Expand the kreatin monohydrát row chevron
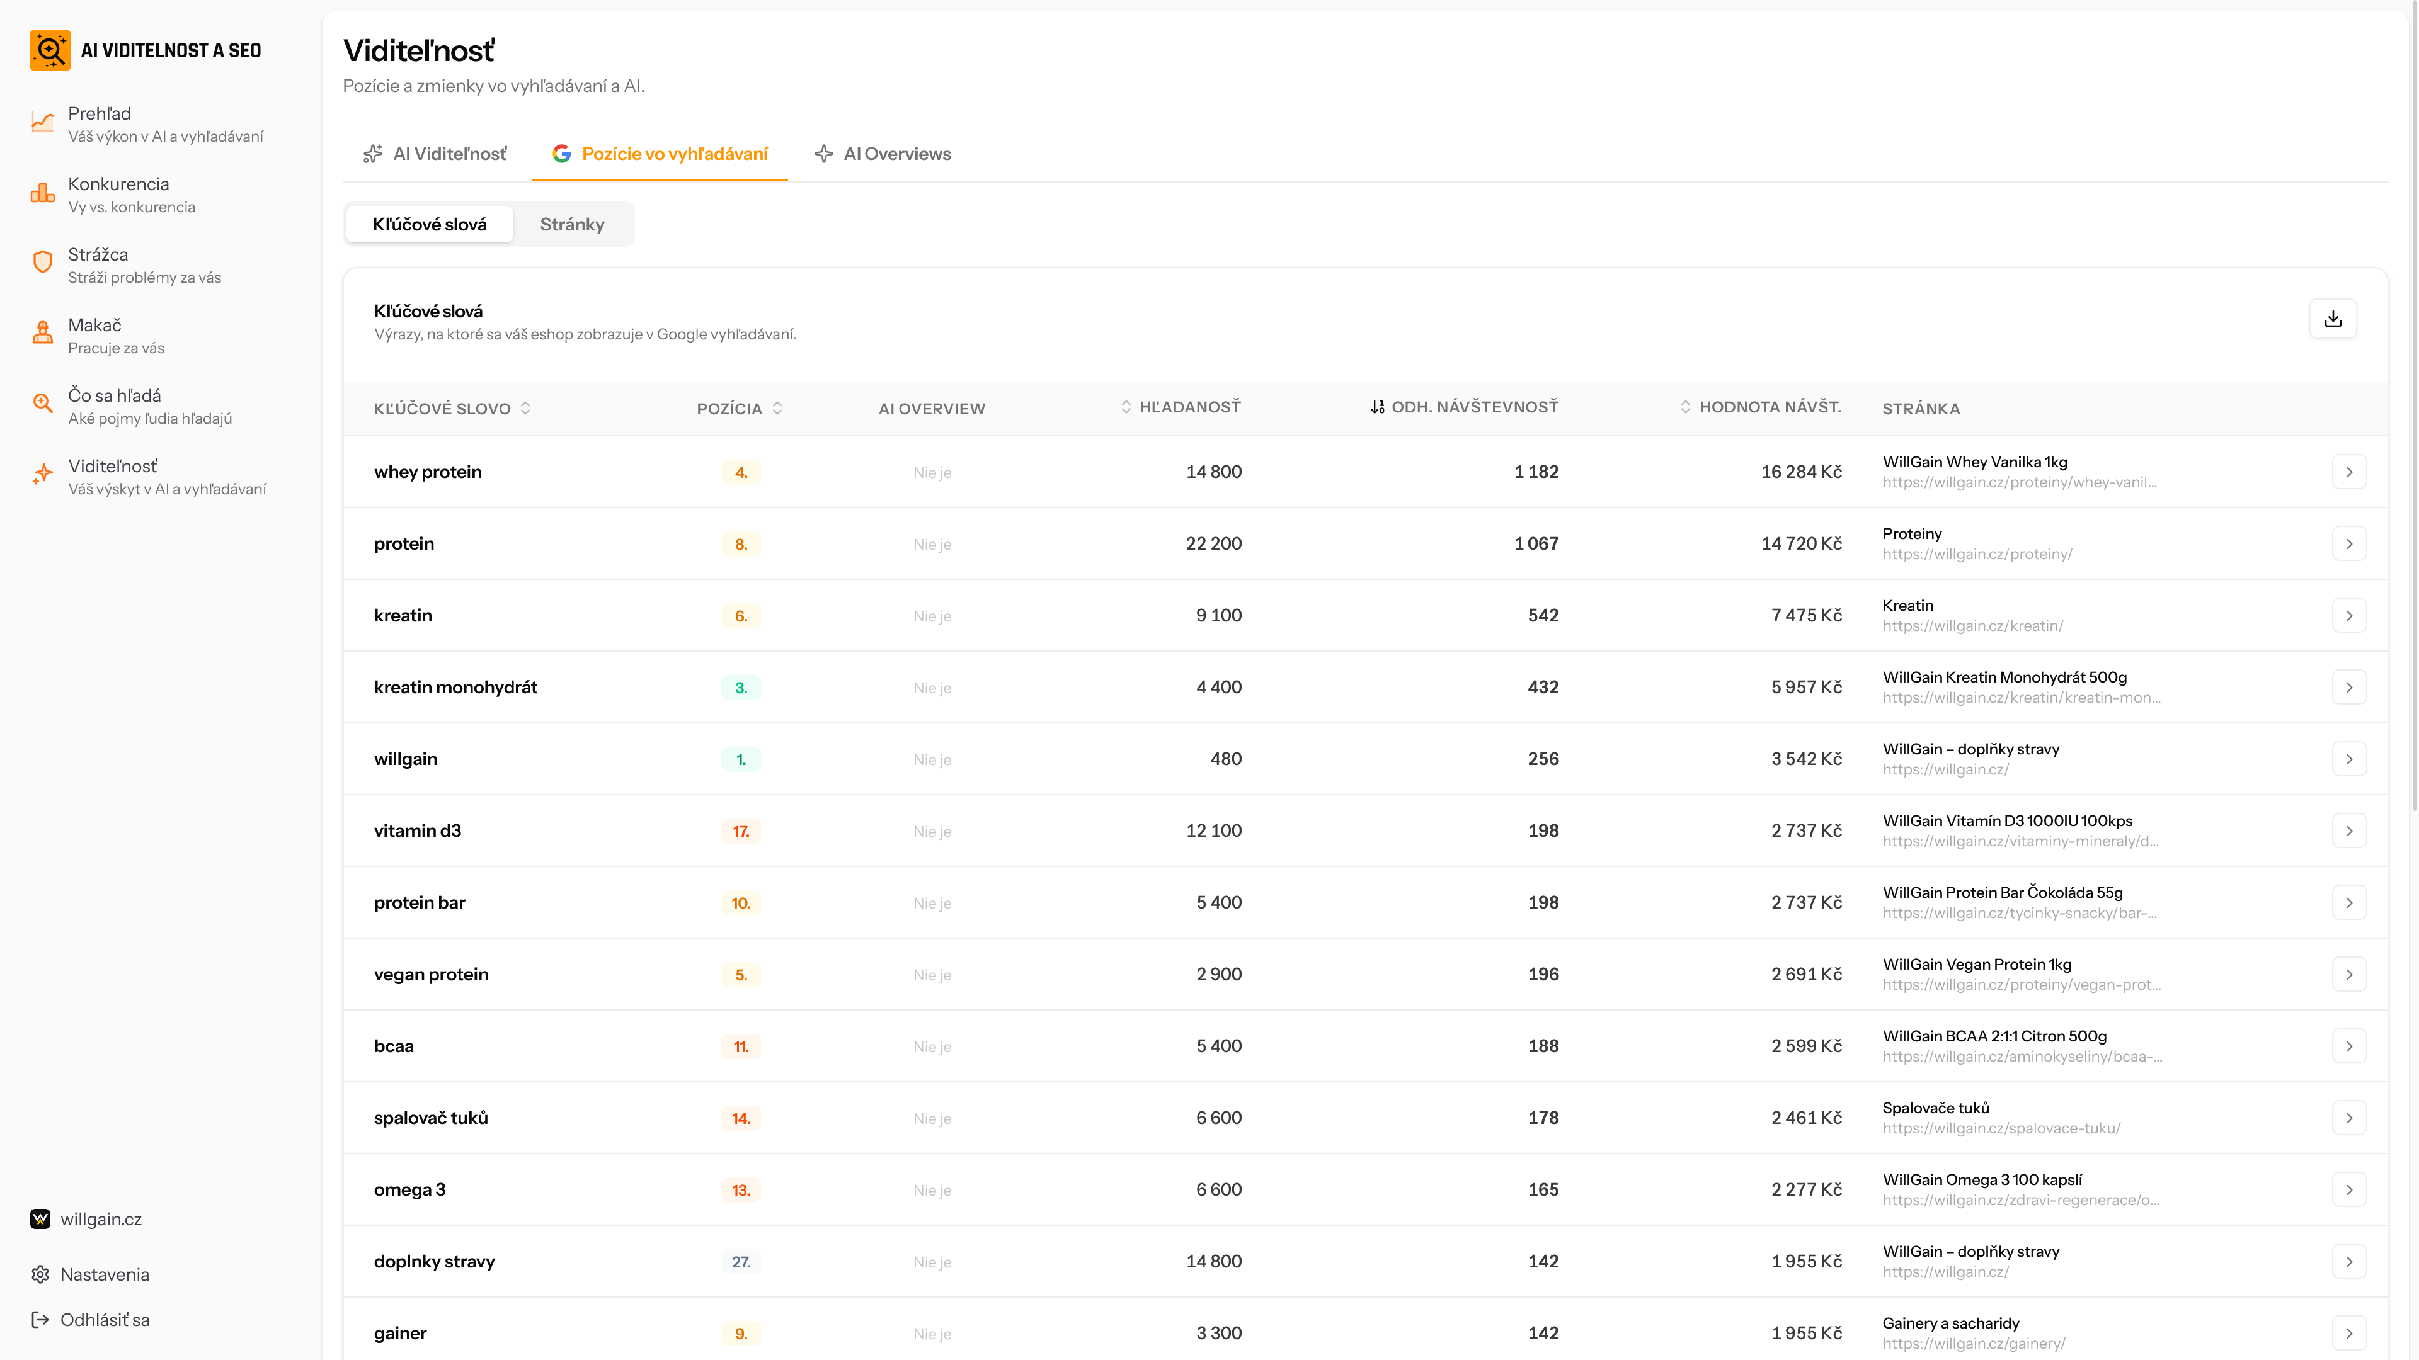Screen dimensions: 2419x1360 pyautogui.click(x=2348, y=687)
